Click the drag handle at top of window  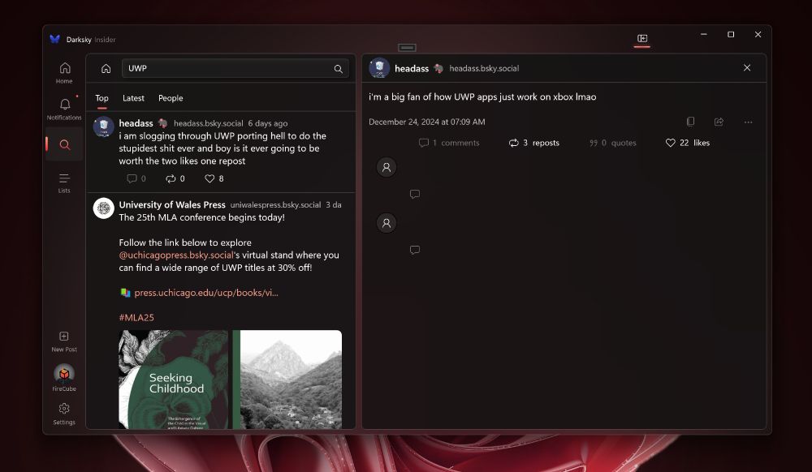pos(407,48)
